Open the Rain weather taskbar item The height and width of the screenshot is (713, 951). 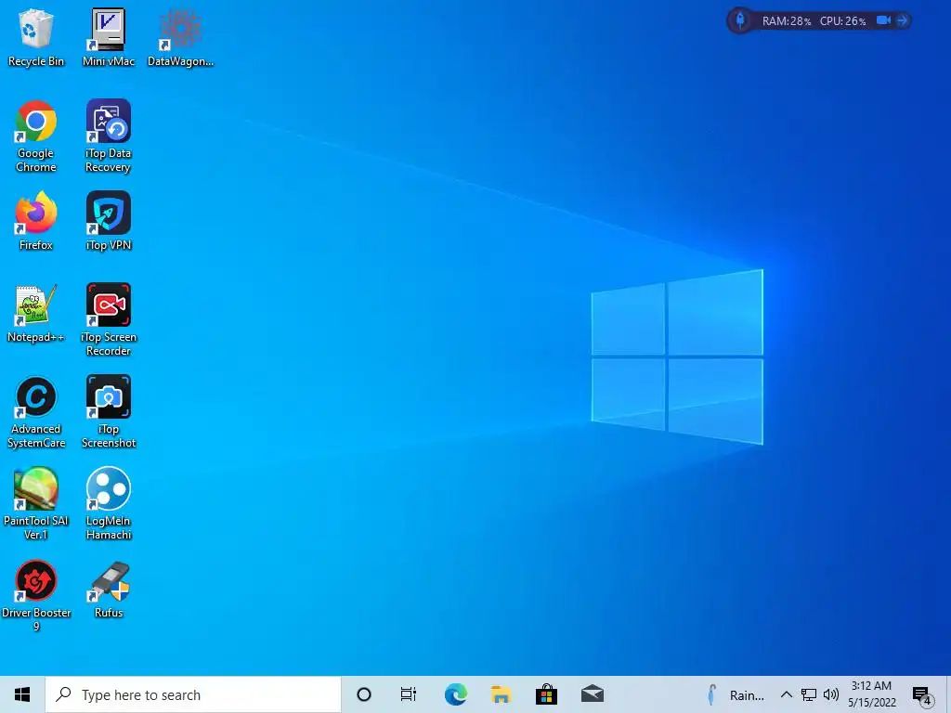pos(736,694)
